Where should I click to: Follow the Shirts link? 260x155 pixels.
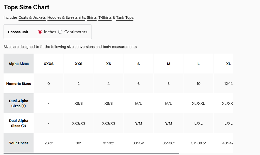pos(92,18)
